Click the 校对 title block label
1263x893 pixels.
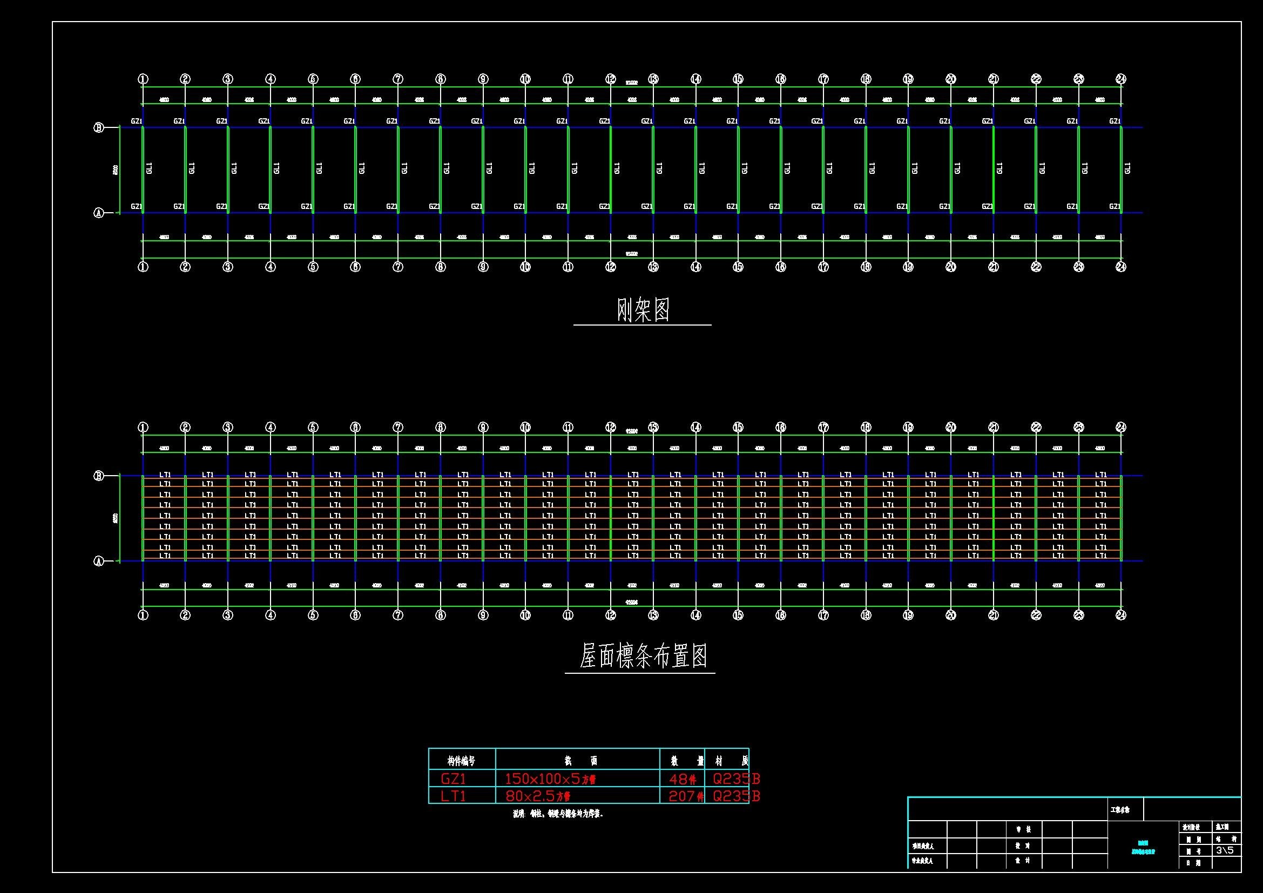click(x=1023, y=845)
